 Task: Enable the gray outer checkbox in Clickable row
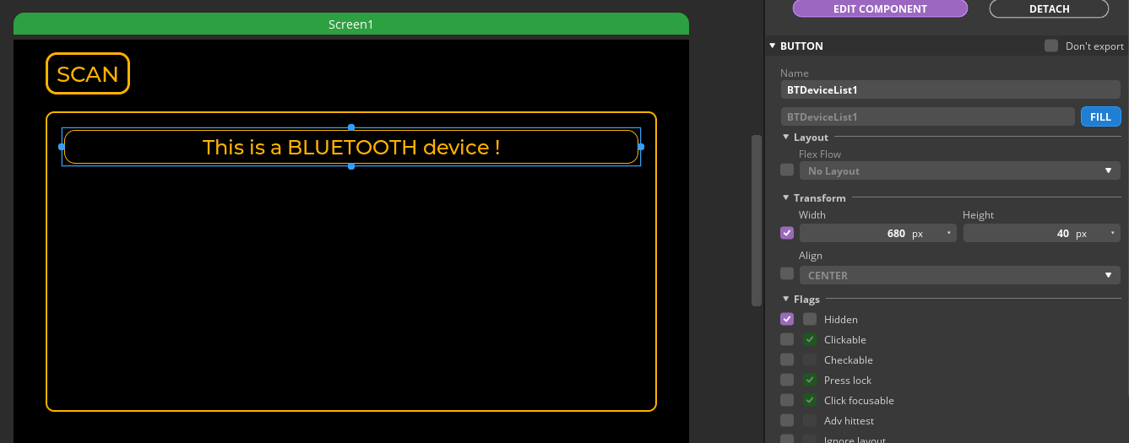[x=787, y=339]
